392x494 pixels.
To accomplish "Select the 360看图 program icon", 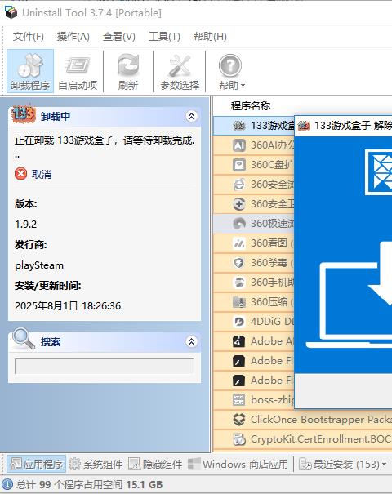I will [238, 243].
